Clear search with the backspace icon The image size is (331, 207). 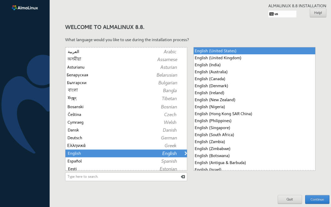point(183,177)
